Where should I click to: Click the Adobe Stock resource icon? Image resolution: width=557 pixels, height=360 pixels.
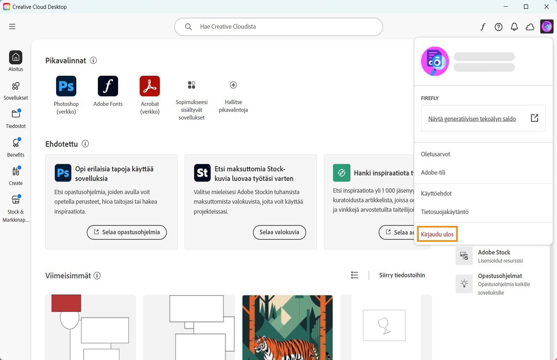coord(464,256)
